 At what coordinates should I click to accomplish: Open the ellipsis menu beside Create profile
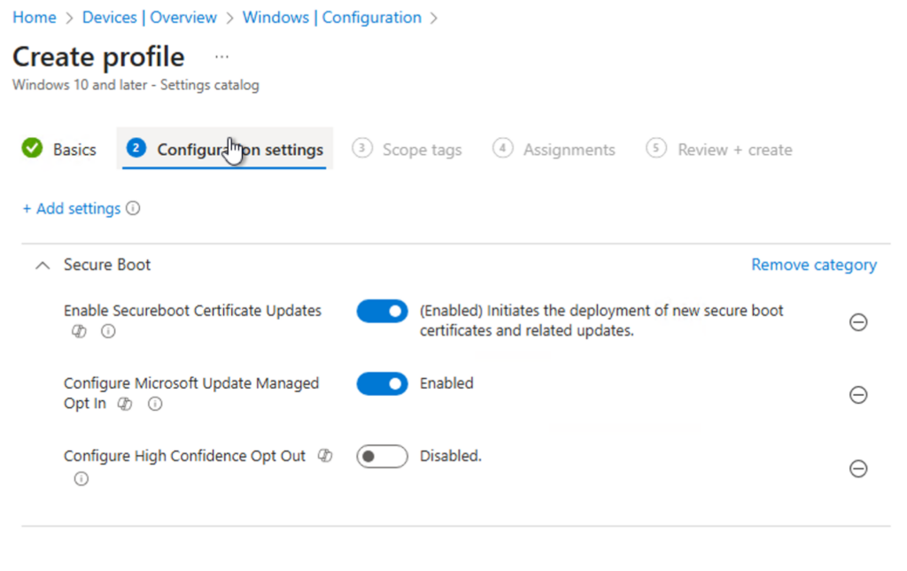pos(221,57)
